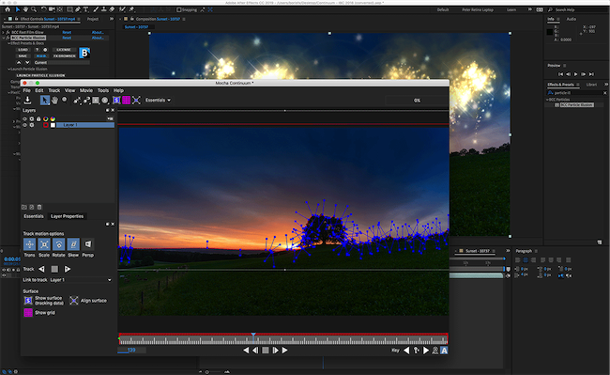Expand BCC Fast Film Glow effect
Screen dimensions: 610x375
tap(4, 32)
